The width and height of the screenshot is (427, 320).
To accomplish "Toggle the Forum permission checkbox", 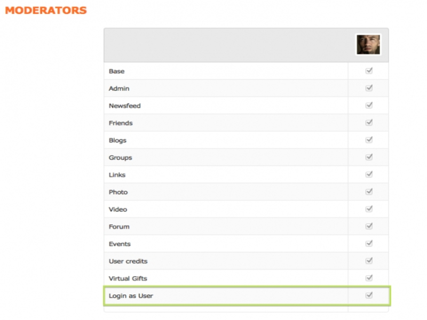I will [369, 226].
